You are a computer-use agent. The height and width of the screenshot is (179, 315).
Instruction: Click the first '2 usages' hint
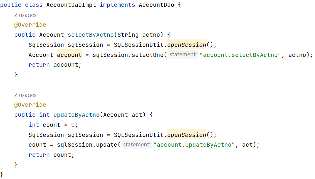pos(25,15)
